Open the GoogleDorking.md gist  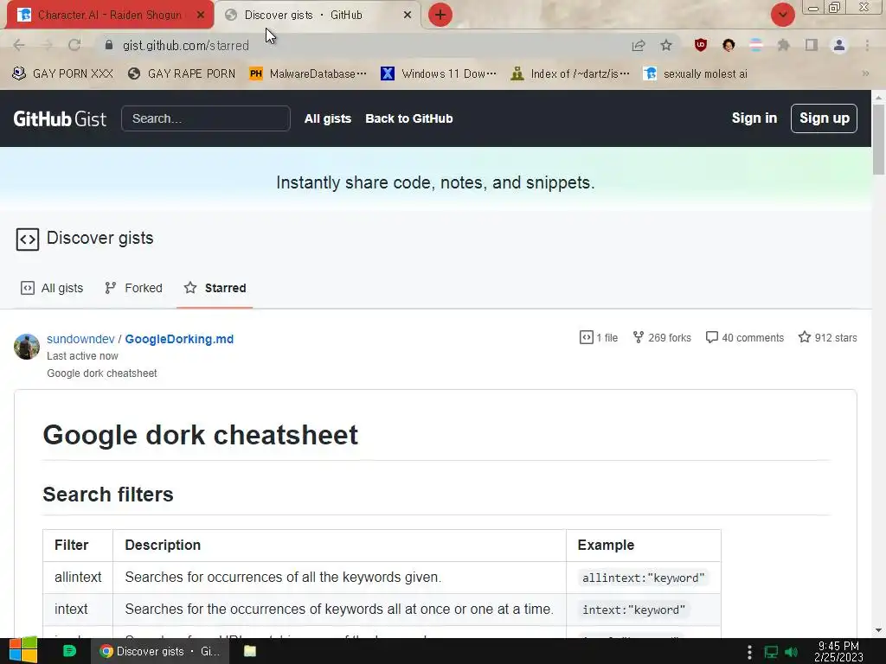(x=179, y=339)
